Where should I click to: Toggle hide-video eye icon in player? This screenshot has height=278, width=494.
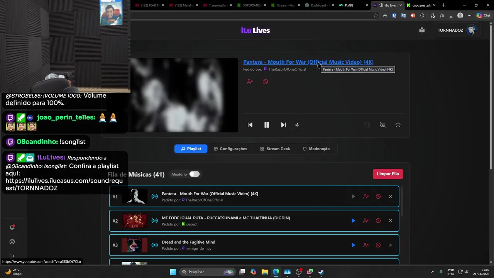pyautogui.click(x=382, y=125)
